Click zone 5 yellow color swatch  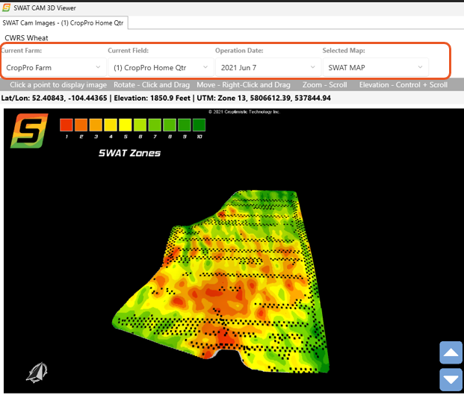click(126, 125)
